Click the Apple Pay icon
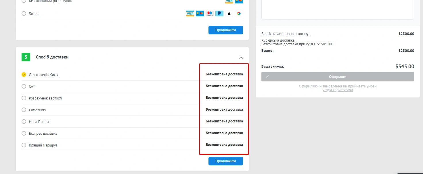This screenshot has height=174, width=423. click(x=229, y=13)
